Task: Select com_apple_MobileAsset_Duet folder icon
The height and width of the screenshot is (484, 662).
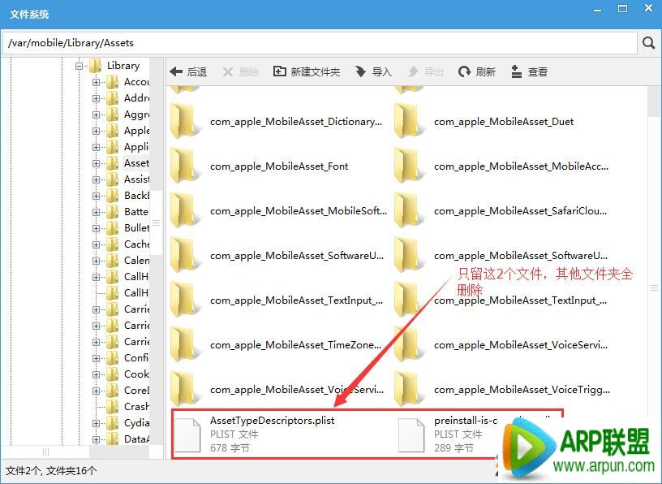Action: click(x=408, y=122)
